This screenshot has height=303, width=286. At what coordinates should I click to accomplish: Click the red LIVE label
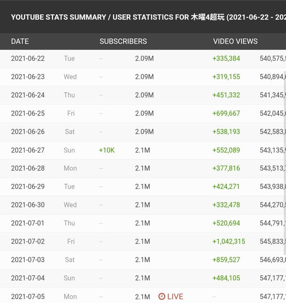point(175,296)
